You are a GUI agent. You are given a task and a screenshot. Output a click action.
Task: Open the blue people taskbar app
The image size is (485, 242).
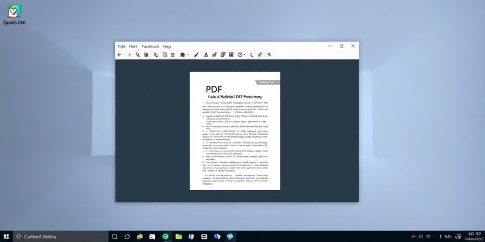[x=217, y=237]
